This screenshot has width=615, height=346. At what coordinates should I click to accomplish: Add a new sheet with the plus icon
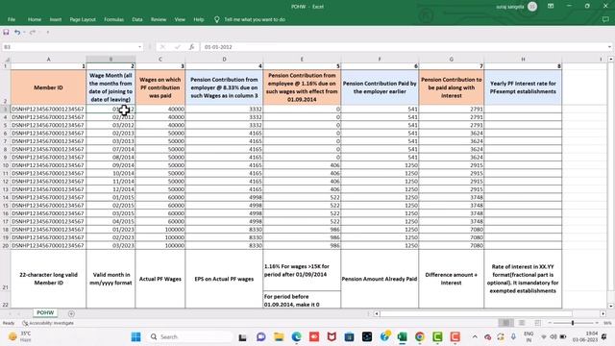(71, 313)
